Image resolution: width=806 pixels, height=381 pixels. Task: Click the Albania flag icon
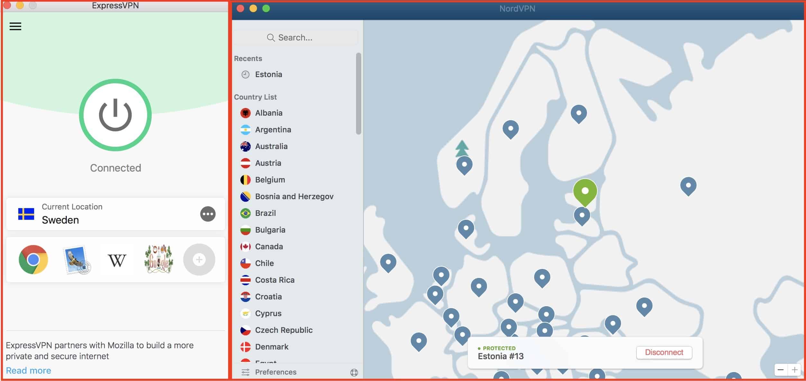(245, 113)
